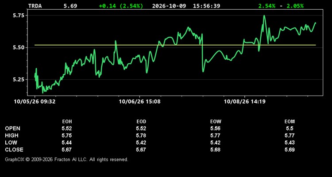
Task: Click the 2.05% value in the header
Action: [x=295, y=6]
